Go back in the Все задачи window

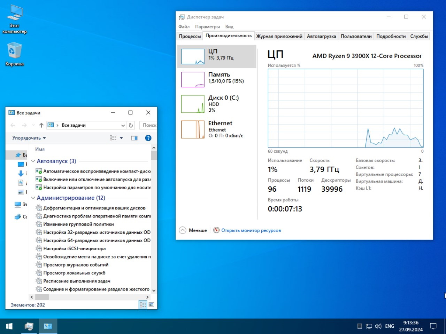13,125
